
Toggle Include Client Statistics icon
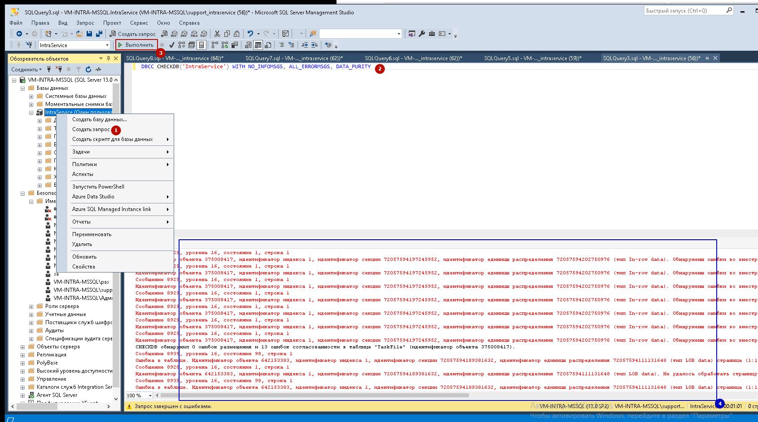234,45
